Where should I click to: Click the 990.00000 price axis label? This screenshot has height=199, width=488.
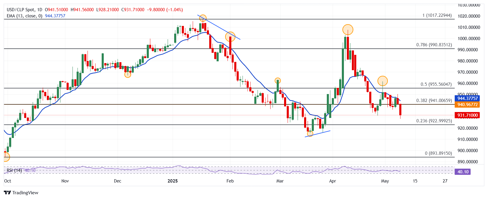(468, 50)
